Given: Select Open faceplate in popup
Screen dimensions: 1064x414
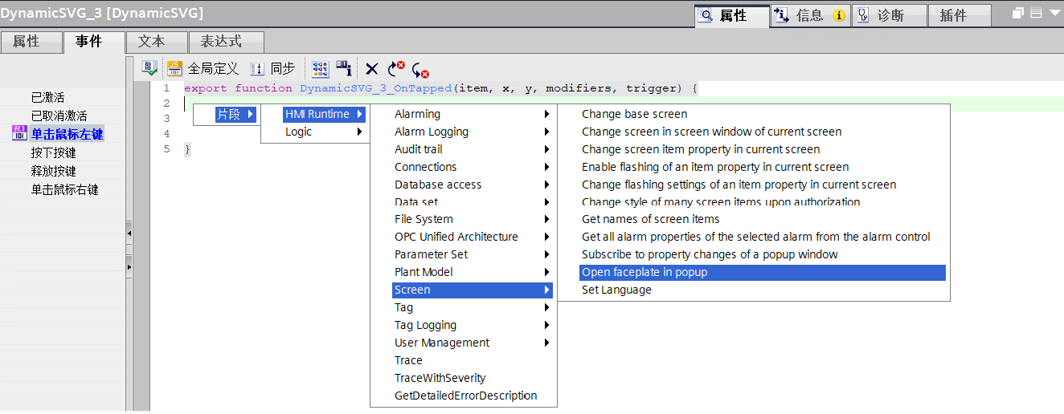Looking at the screenshot, I should 645,273.
